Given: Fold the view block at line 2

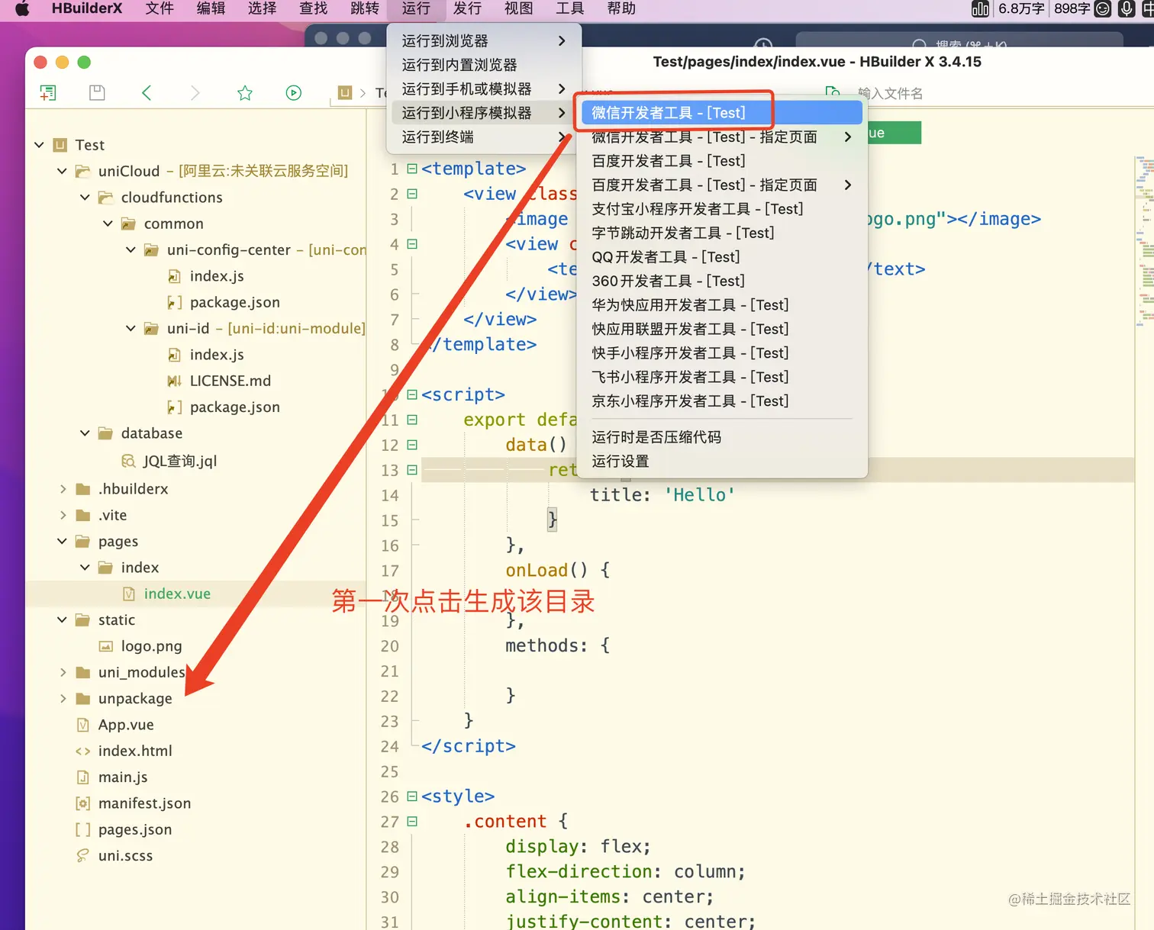Looking at the screenshot, I should click(x=412, y=194).
